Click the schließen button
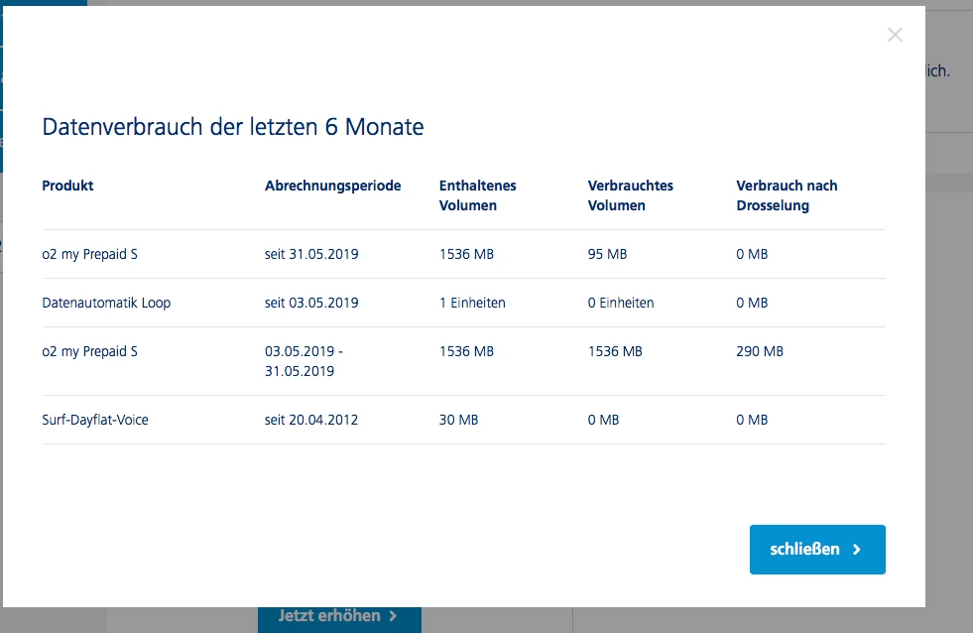This screenshot has width=973, height=633. coord(817,550)
